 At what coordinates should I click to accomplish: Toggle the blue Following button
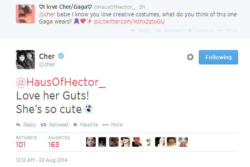click(x=218, y=57)
